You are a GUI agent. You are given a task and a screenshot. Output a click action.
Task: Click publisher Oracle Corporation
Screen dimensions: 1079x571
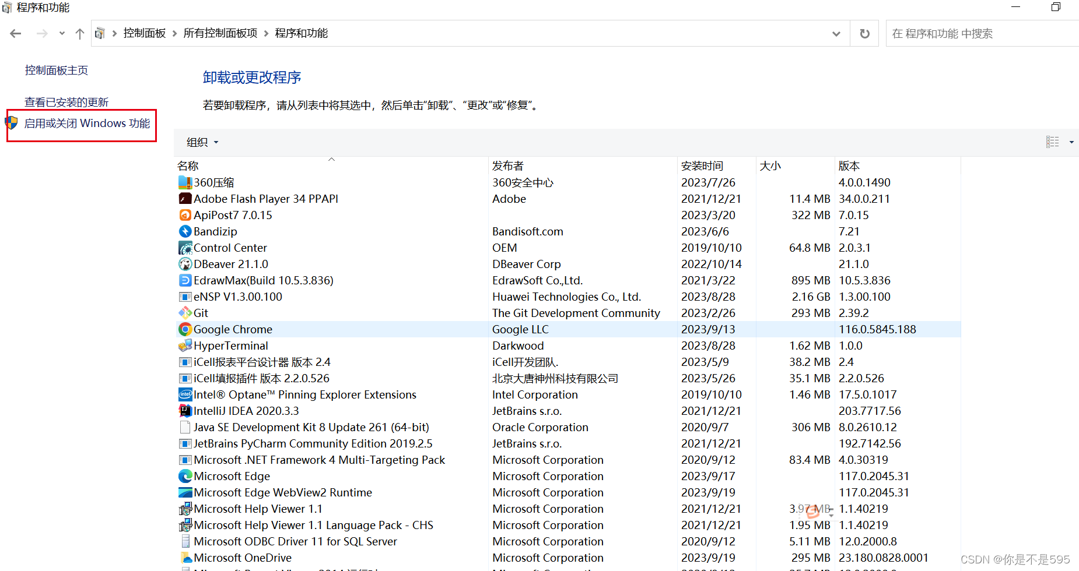tap(540, 427)
